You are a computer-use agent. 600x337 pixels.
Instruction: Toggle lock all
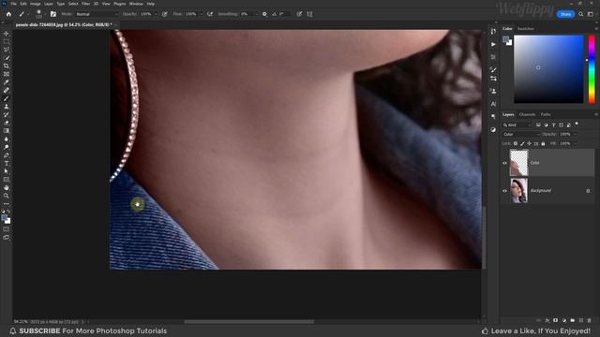tap(543, 143)
